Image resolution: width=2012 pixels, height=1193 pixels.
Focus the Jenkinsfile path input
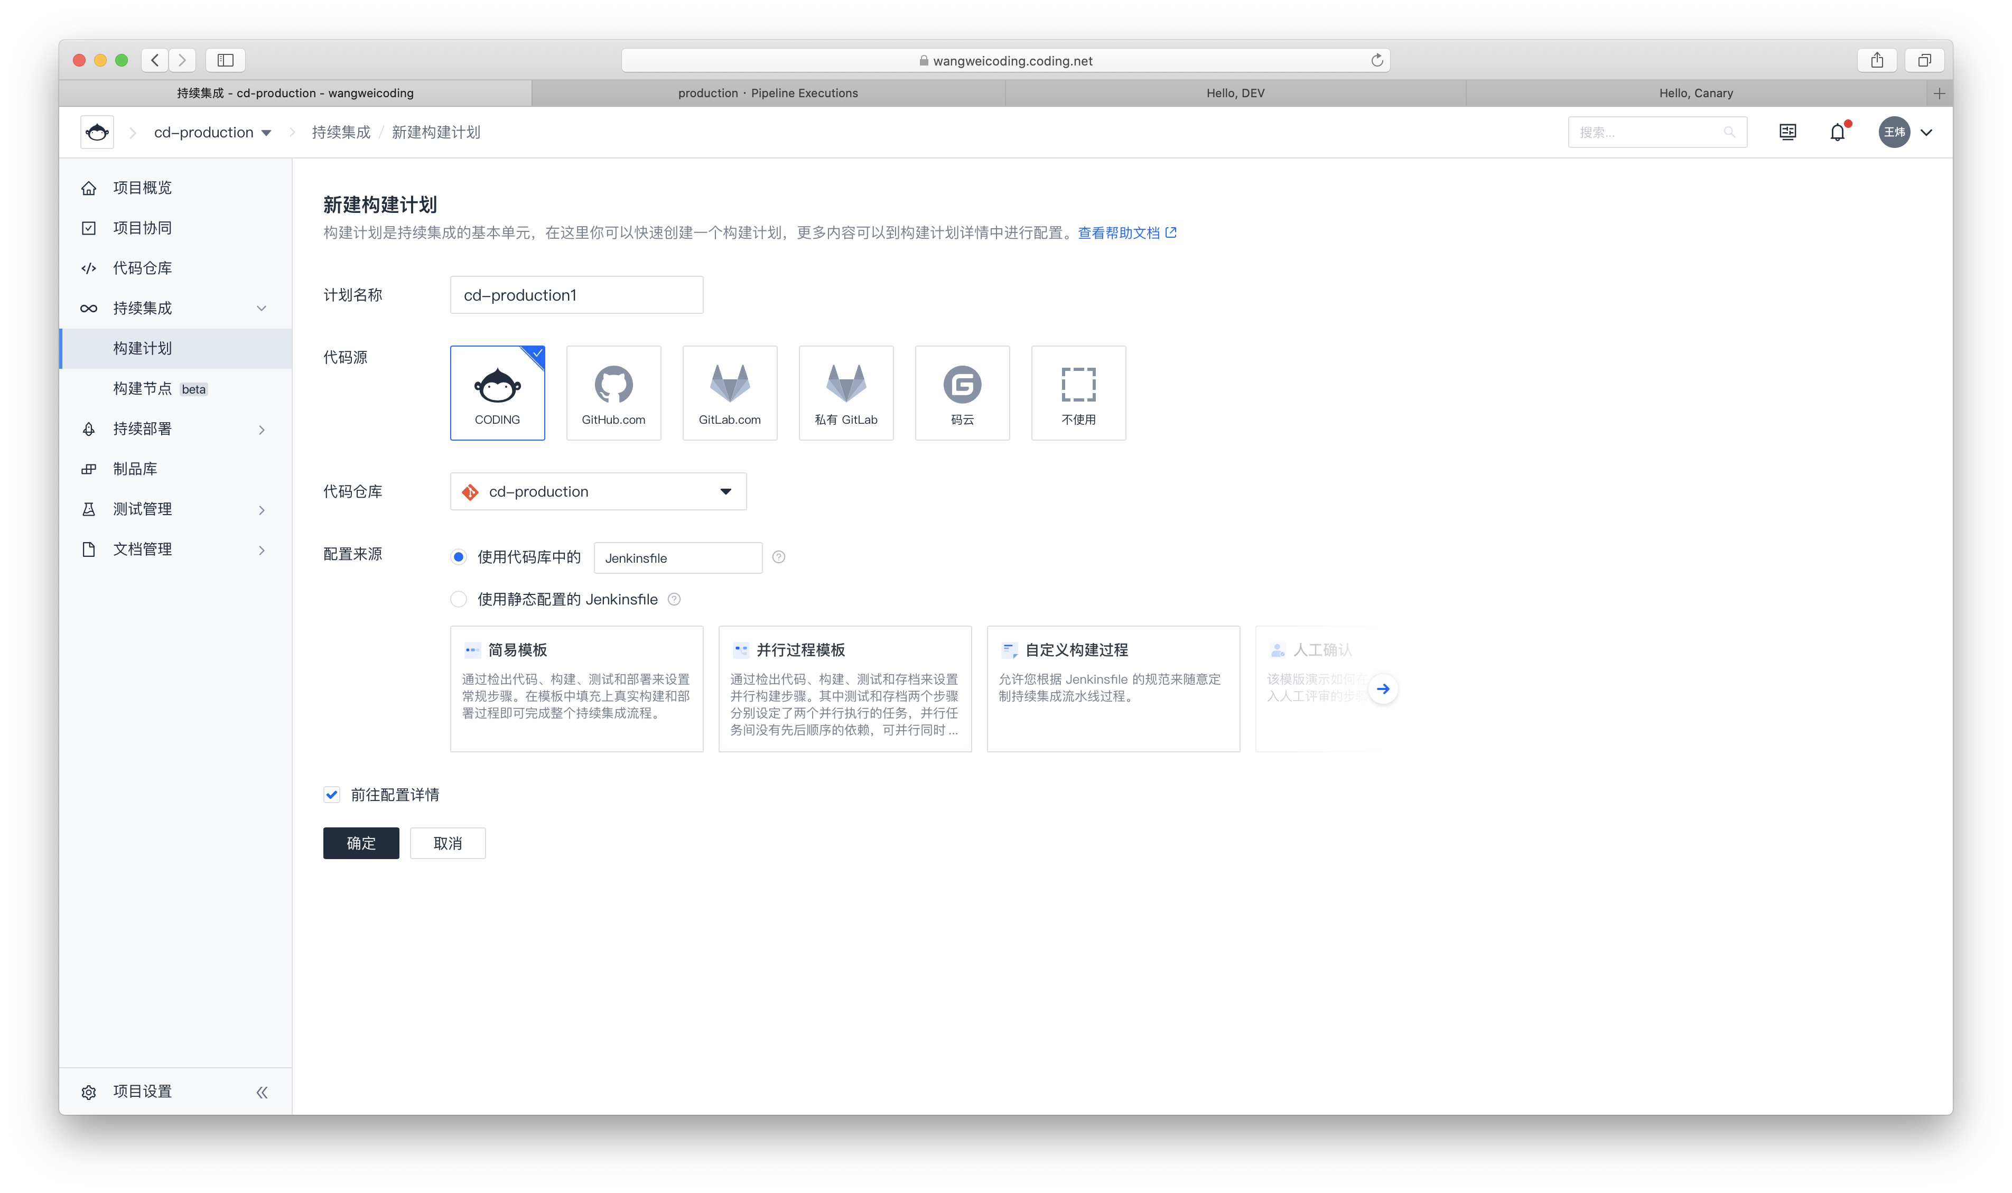pyautogui.click(x=678, y=558)
